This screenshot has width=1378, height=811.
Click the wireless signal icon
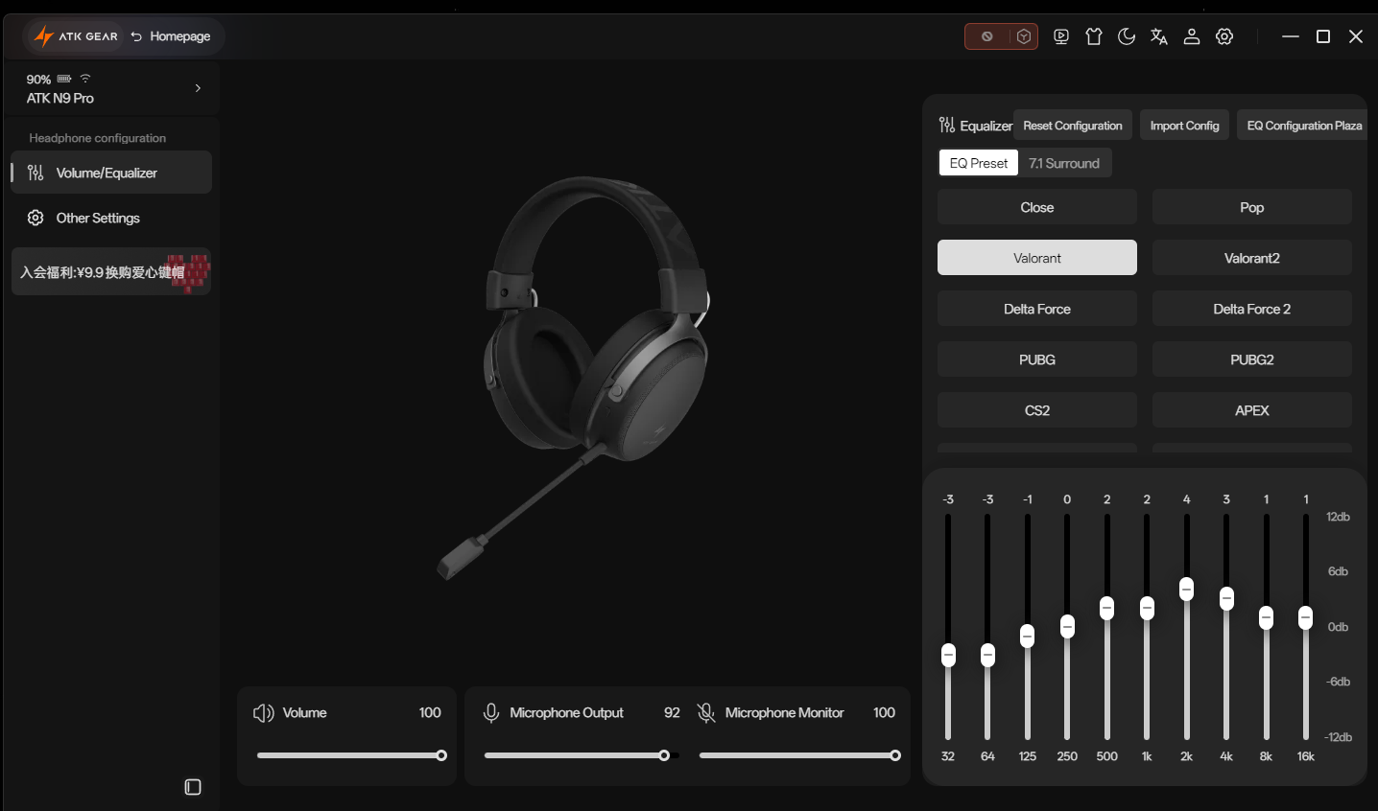[x=85, y=79]
